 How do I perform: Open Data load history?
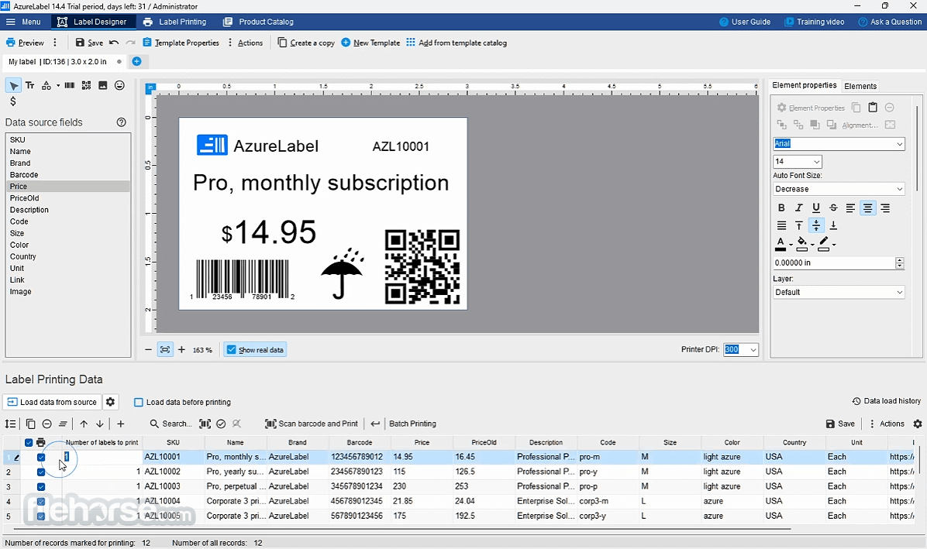pyautogui.click(x=886, y=401)
